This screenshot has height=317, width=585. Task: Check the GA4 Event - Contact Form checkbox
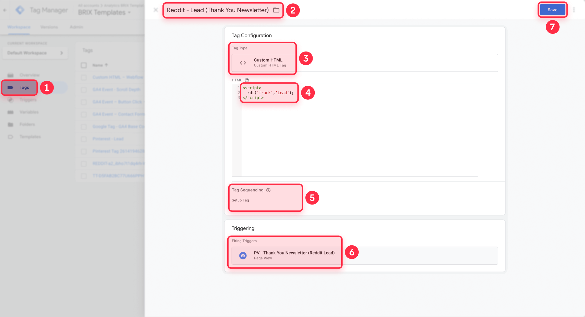(x=84, y=114)
